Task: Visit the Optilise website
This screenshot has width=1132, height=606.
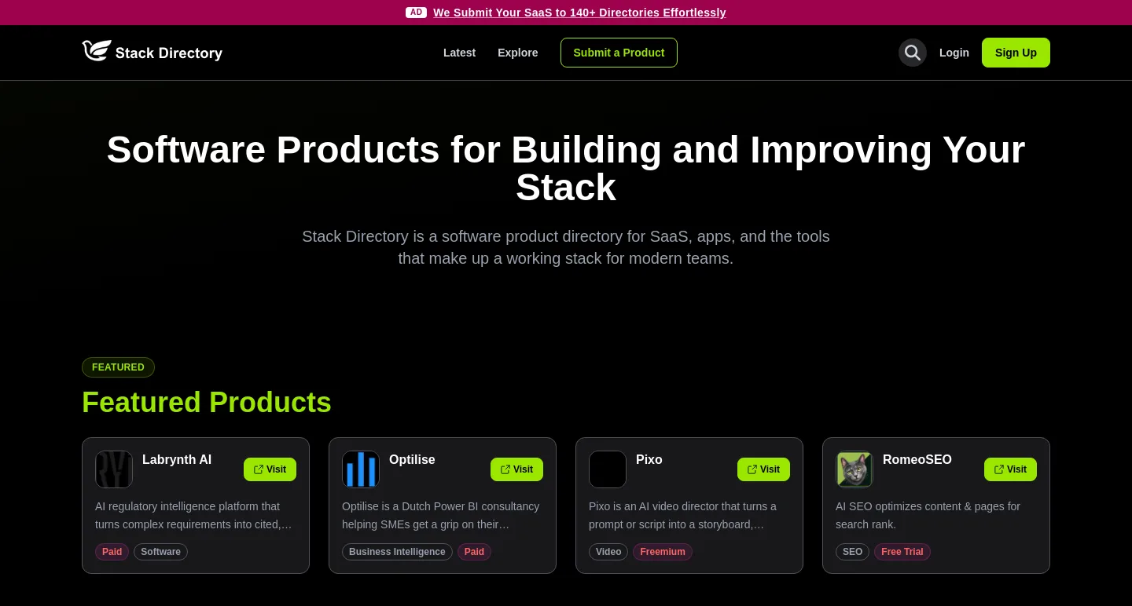Action: click(516, 469)
